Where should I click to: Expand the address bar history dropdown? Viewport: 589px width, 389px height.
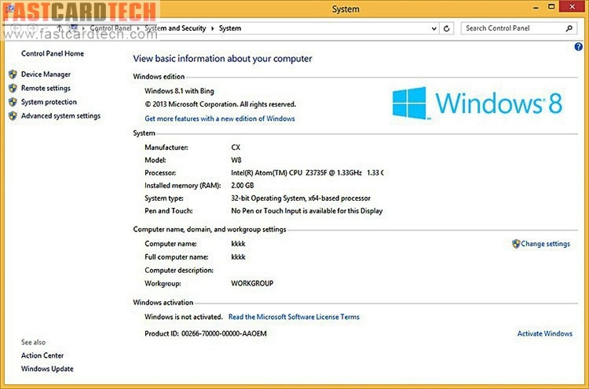tap(434, 28)
